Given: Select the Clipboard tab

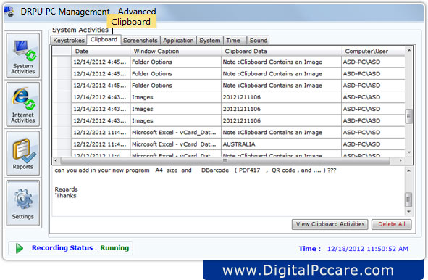Looking at the screenshot, I should [x=104, y=40].
